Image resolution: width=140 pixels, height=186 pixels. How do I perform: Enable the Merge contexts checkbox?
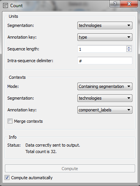10,121
